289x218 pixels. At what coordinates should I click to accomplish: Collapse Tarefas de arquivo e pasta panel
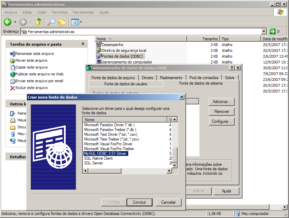(x=83, y=44)
